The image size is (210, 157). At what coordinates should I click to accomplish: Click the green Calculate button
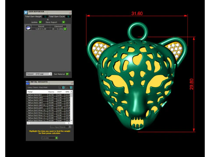[x=56, y=138]
